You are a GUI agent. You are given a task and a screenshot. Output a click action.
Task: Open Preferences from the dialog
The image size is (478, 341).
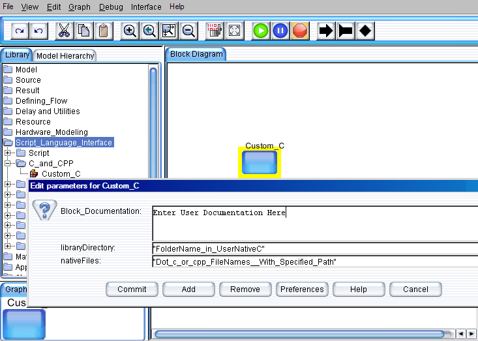pos(302,289)
